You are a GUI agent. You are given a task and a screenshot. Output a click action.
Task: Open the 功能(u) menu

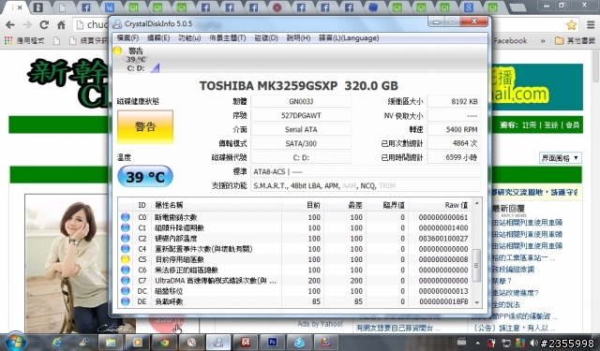189,37
